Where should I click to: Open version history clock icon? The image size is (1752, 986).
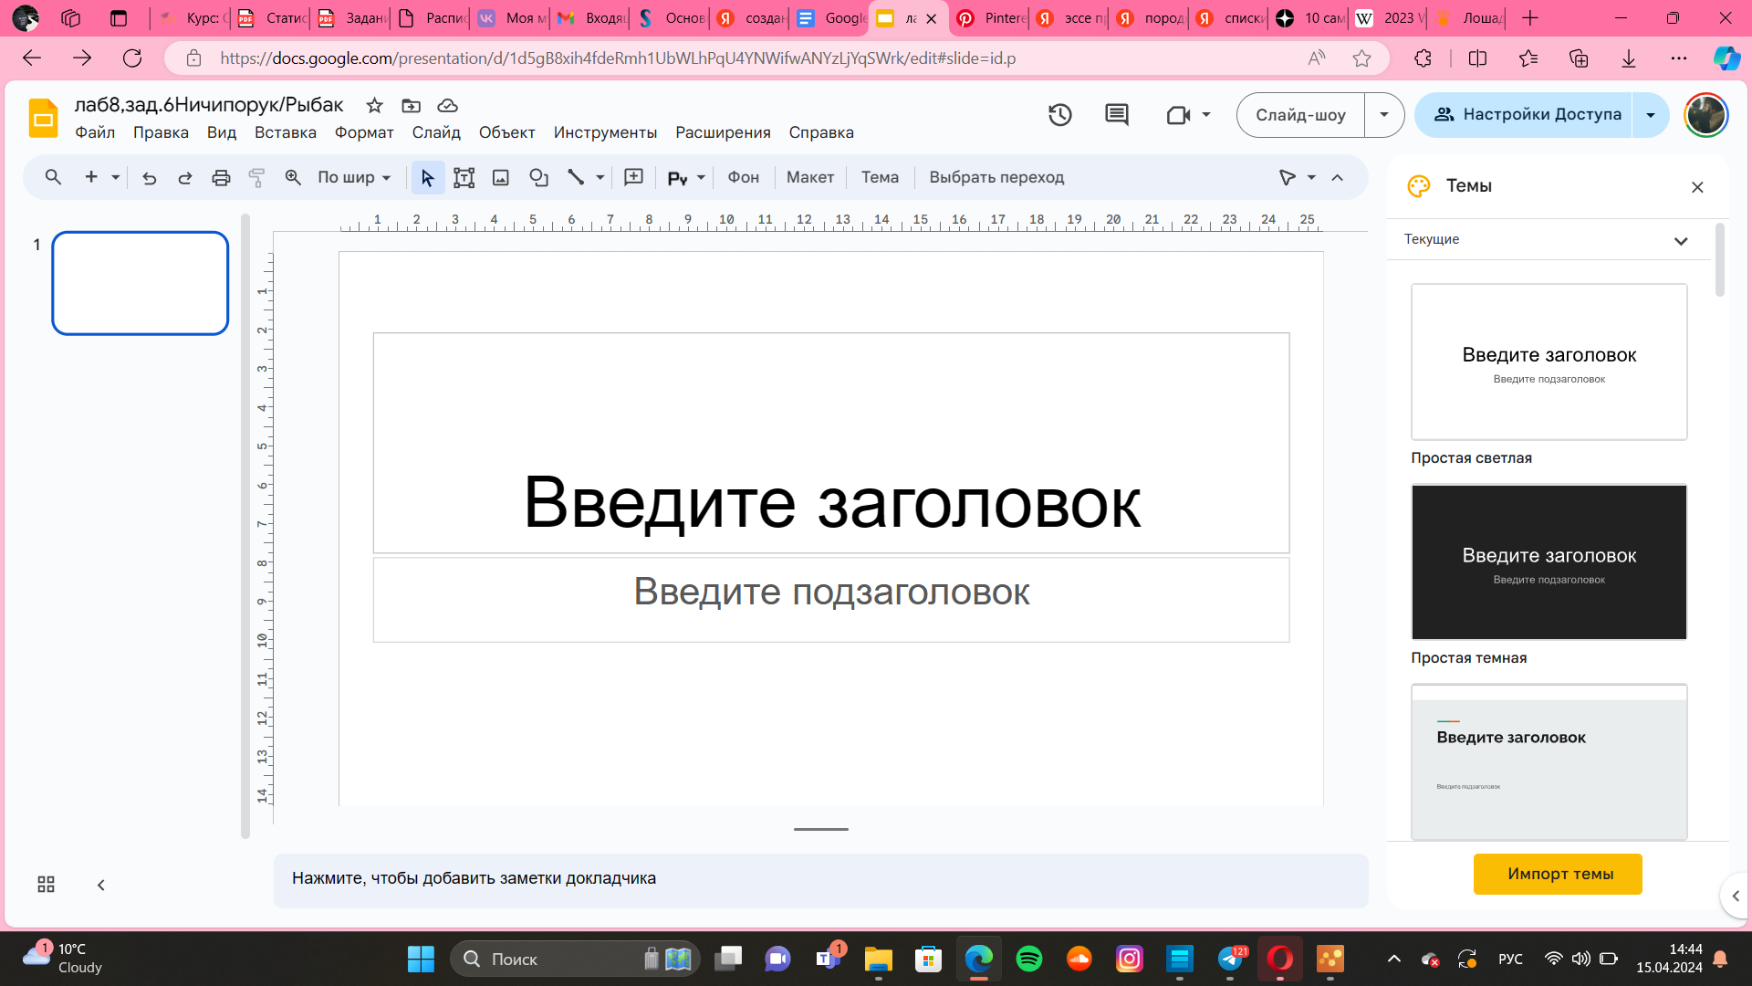[1059, 115]
